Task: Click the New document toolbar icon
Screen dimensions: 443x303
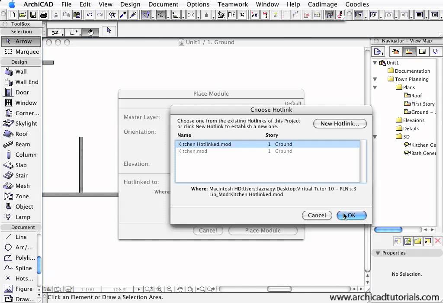Action: click(12, 15)
